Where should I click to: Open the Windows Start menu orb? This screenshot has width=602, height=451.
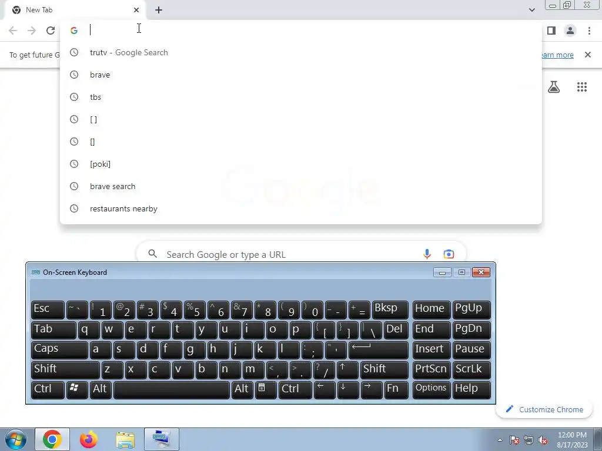click(x=16, y=439)
